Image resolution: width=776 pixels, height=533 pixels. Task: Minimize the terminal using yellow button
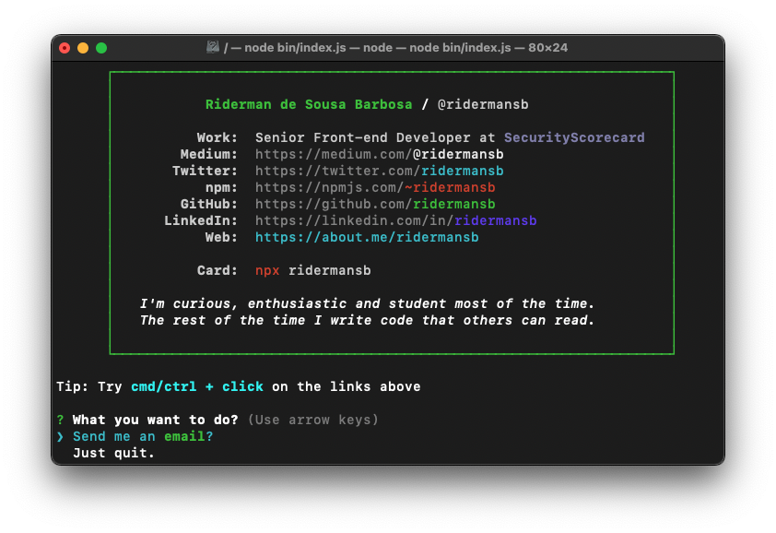(83, 48)
